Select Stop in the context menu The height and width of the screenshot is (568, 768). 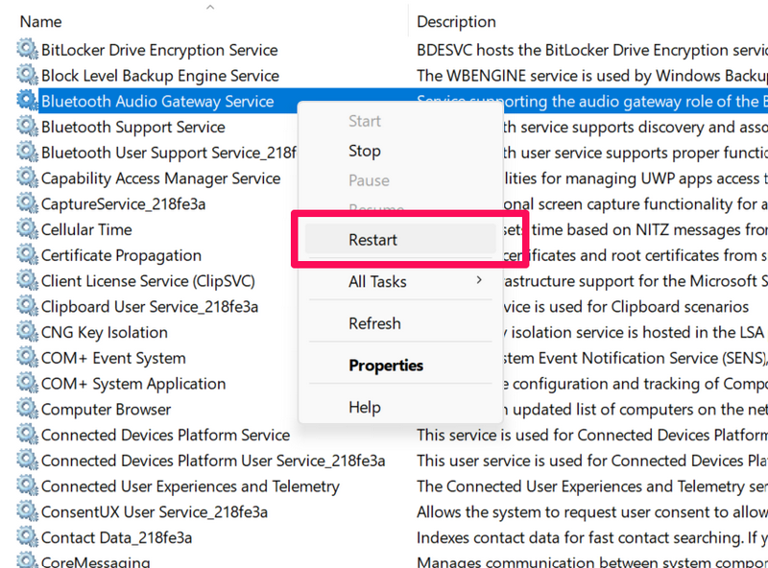(365, 151)
